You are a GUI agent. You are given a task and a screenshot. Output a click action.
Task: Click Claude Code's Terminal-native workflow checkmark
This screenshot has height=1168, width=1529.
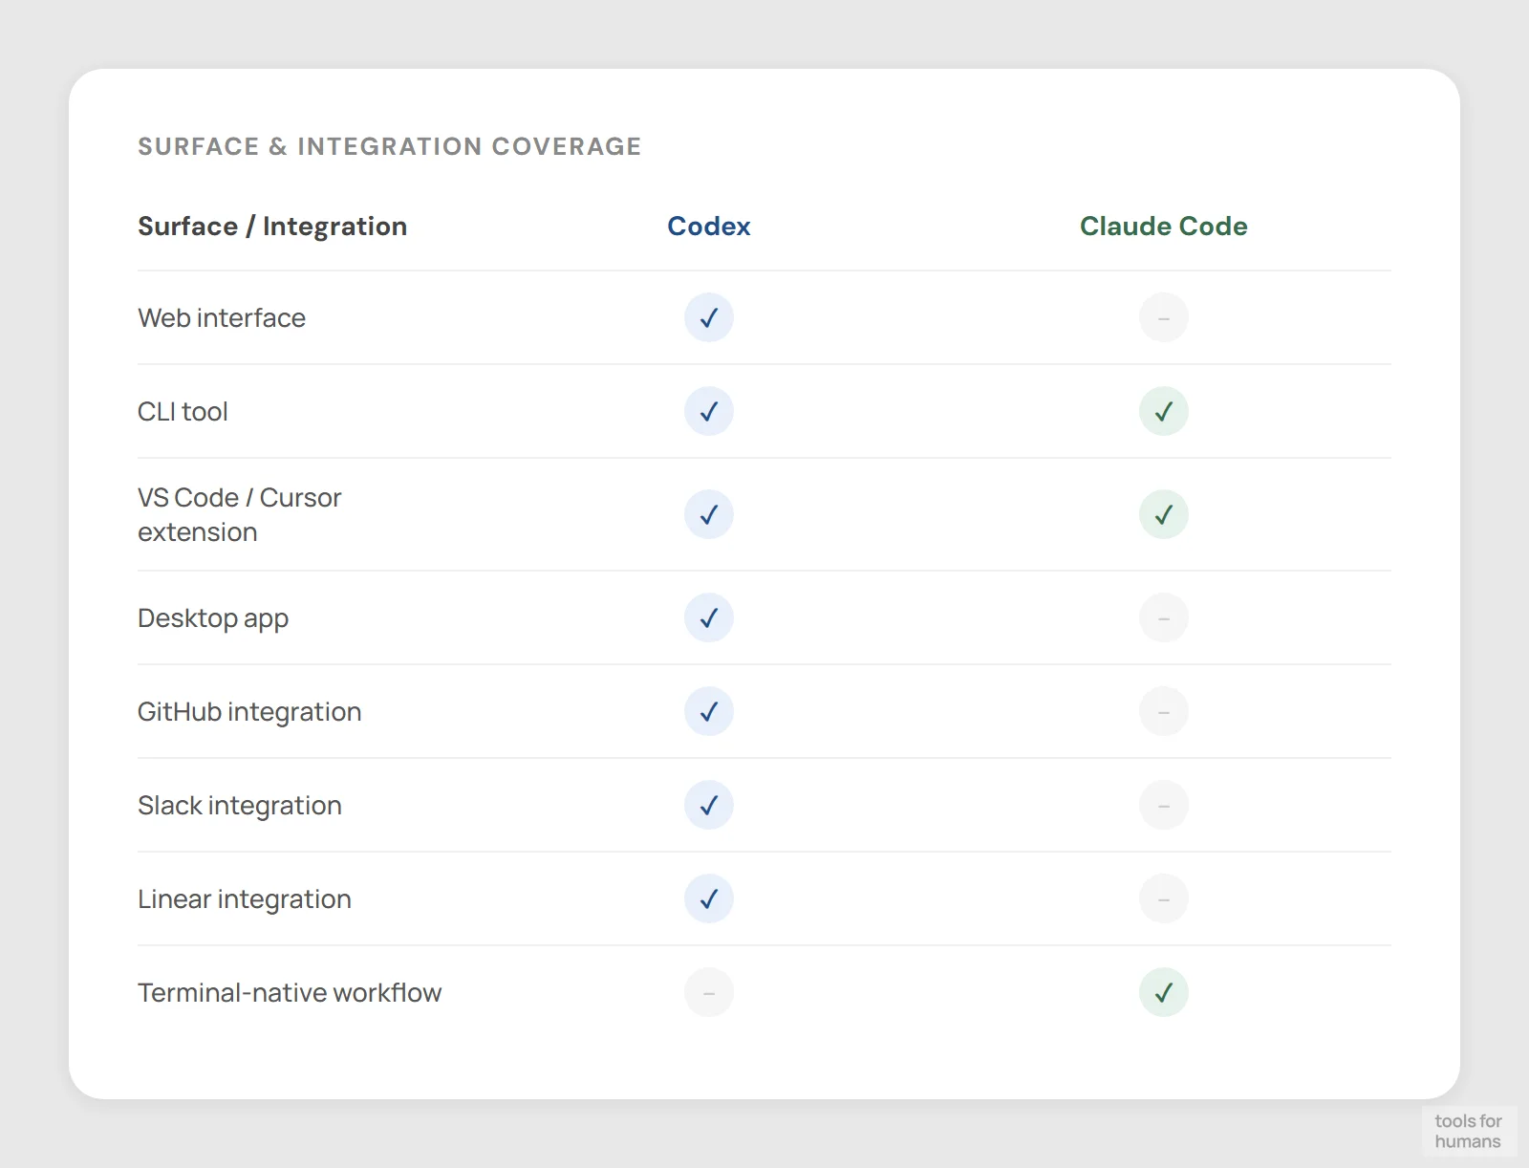coord(1163,992)
